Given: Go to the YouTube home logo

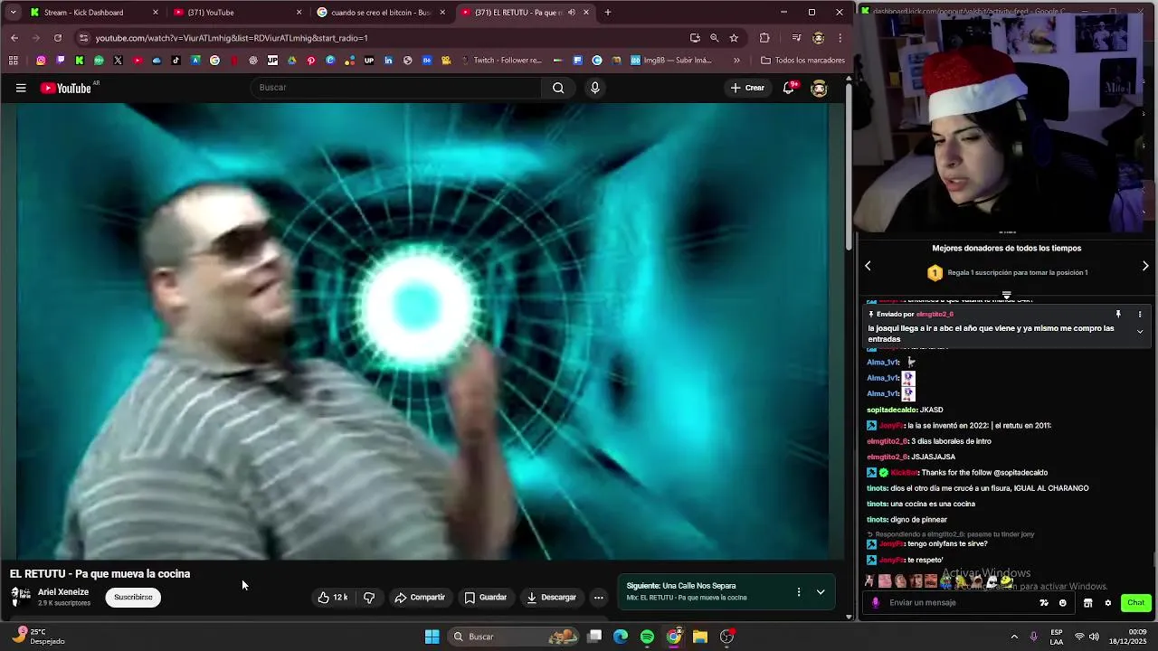Looking at the screenshot, I should [x=66, y=88].
